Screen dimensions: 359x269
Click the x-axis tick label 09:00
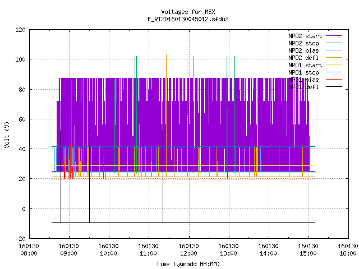68,253
